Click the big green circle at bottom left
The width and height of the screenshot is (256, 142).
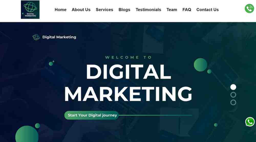click(x=27, y=135)
